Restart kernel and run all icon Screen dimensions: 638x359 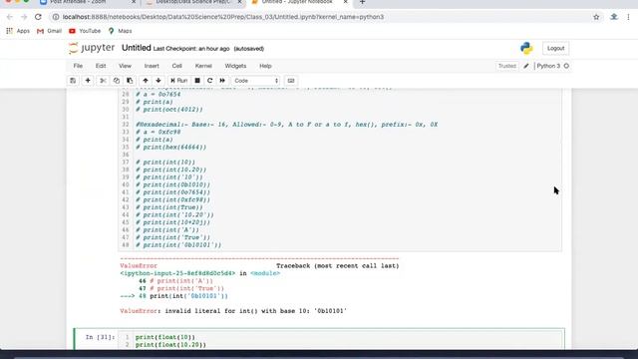click(x=222, y=81)
